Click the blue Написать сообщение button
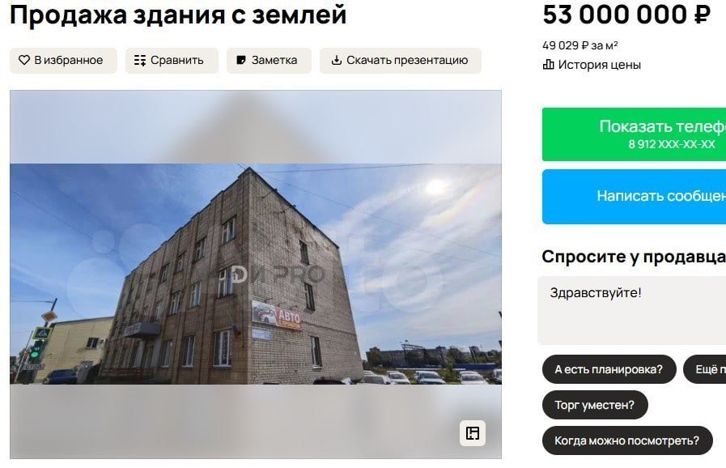Screen dimensions: 726x468 [635, 197]
